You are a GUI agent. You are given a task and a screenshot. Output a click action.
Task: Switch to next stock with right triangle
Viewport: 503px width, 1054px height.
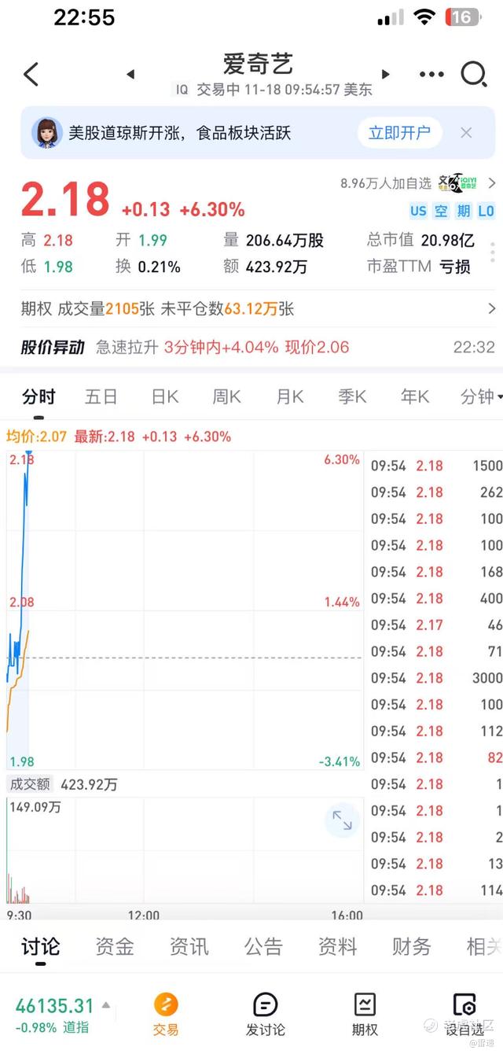(x=385, y=75)
